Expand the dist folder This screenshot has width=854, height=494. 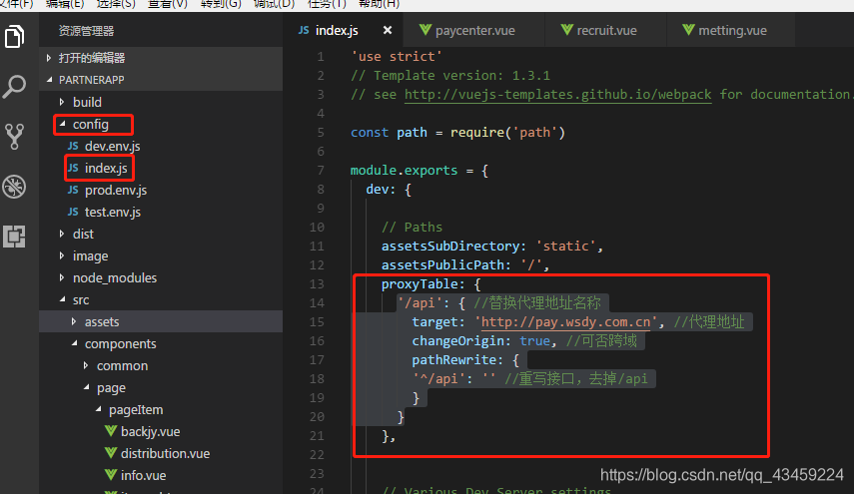point(161,234)
